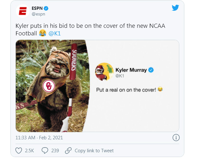Image resolution: width=203 pixels, height=163 pixels.
Task: Click the reply speech bubble icon
Action: tap(45, 150)
